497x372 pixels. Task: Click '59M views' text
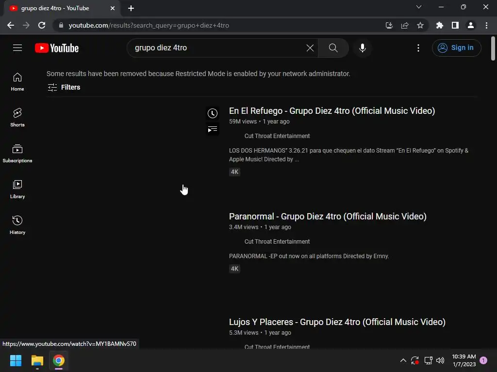tap(243, 122)
